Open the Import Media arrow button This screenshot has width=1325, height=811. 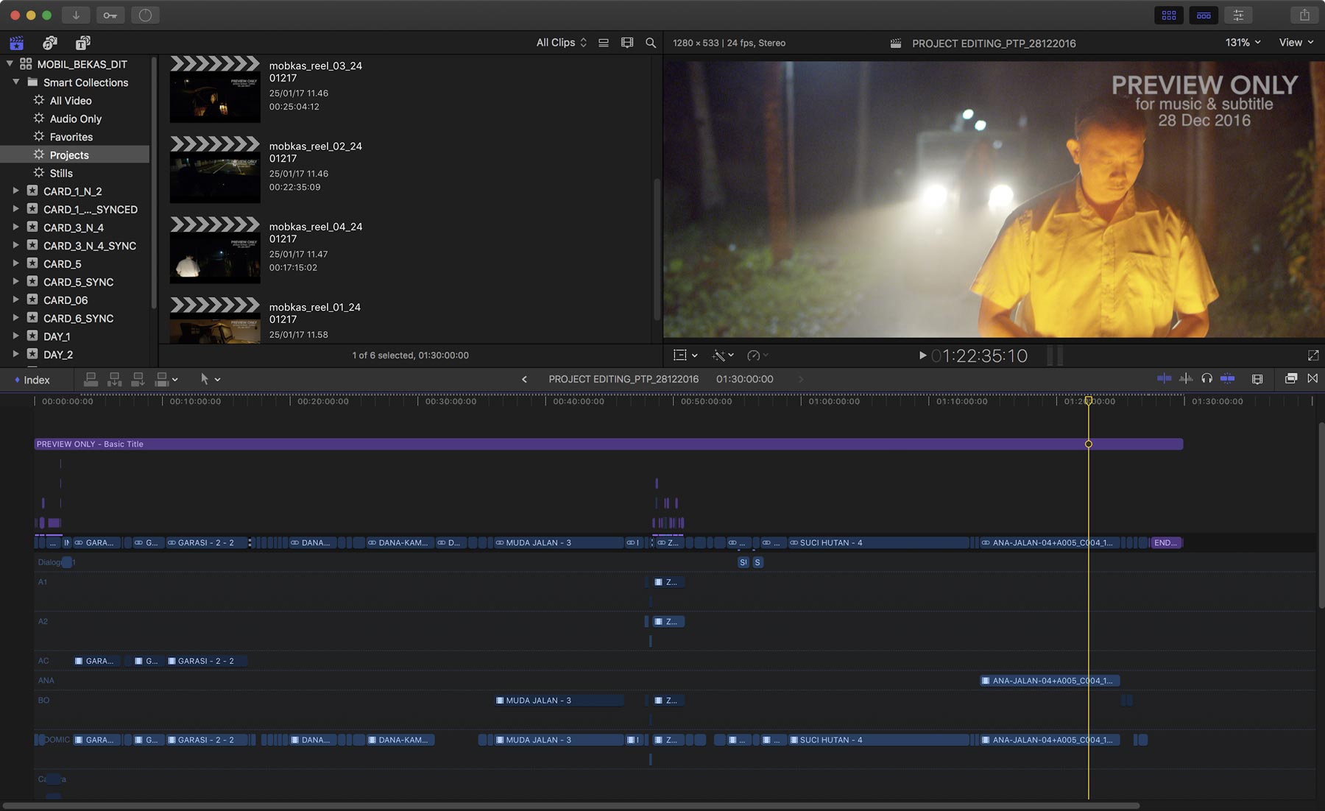(x=76, y=15)
